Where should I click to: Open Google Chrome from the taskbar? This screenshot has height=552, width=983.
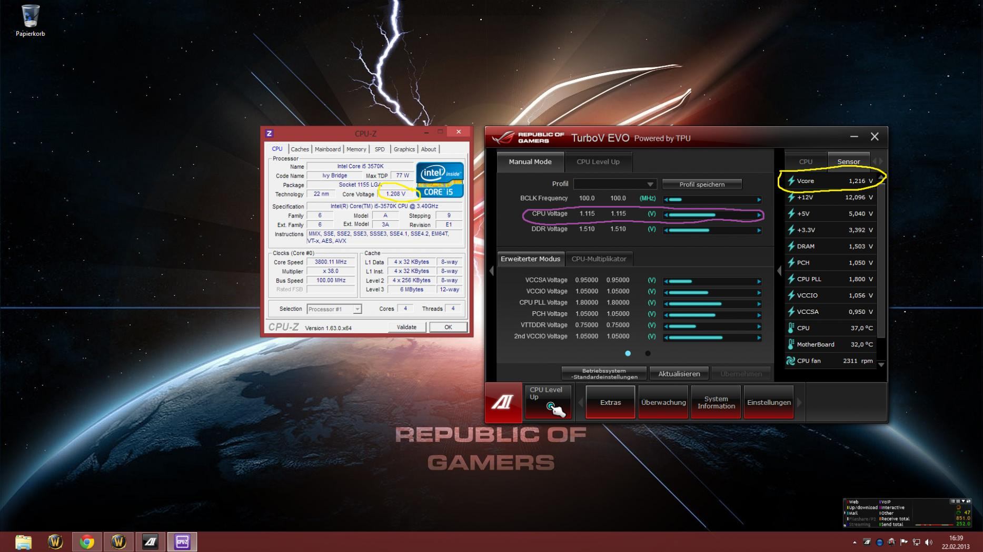[87, 541]
